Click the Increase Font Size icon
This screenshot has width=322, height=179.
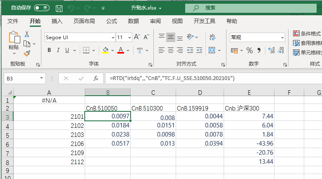point(137,37)
